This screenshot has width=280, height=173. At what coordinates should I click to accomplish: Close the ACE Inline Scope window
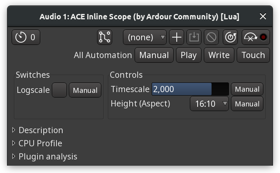click(x=263, y=16)
